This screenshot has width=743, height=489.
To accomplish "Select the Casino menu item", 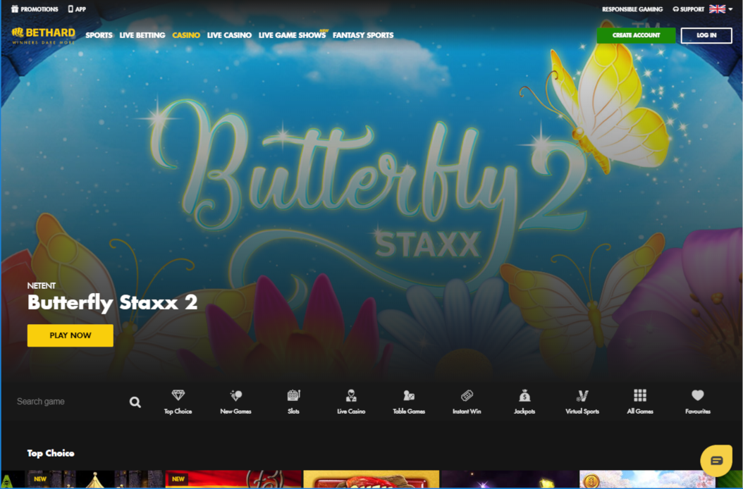I will tap(186, 35).
